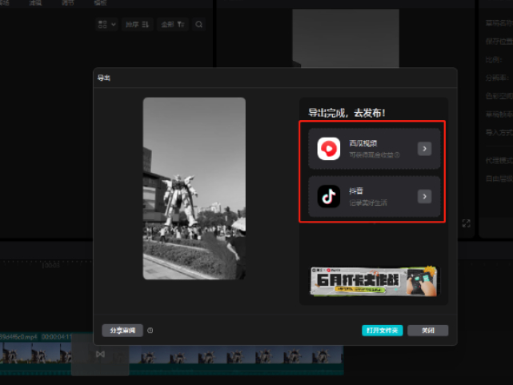Select the 抖音 title text
The image size is (513, 385).
[x=356, y=190]
